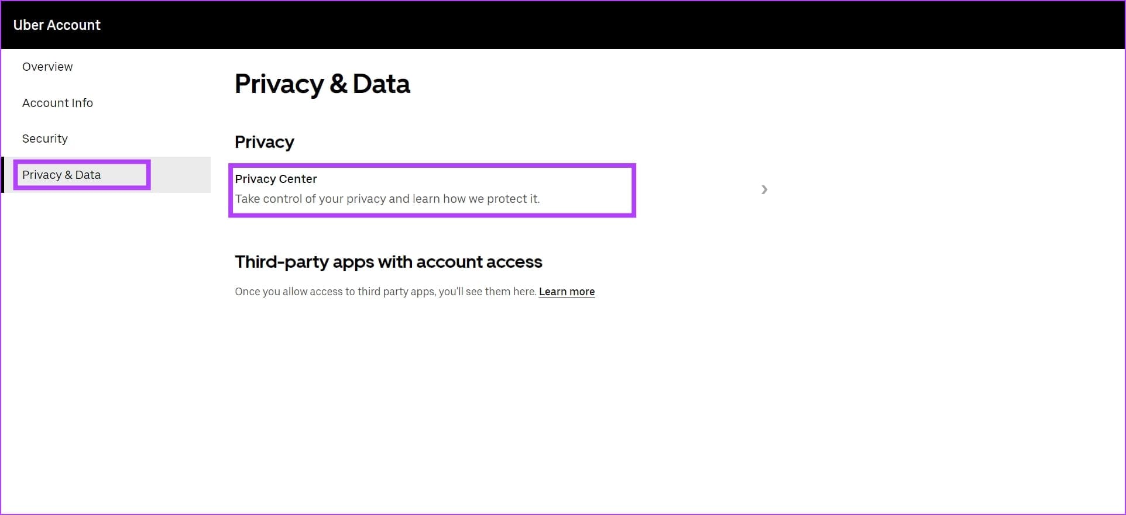The height and width of the screenshot is (515, 1126).
Task: Click the Uber Account header logo
Action: 57,25
